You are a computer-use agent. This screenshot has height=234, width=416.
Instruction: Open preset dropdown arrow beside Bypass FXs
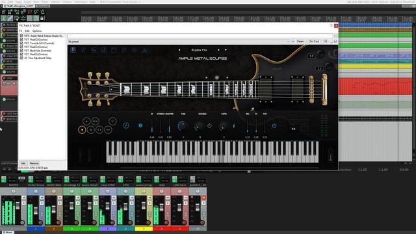click(x=226, y=50)
